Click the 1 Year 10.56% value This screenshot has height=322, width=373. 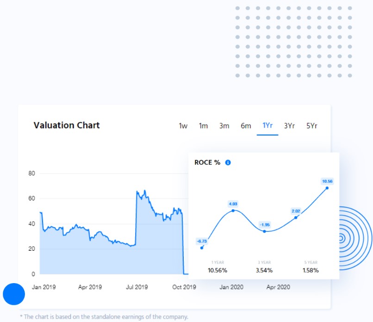pos(218,270)
